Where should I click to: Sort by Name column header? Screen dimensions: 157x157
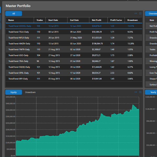coord(20,20)
